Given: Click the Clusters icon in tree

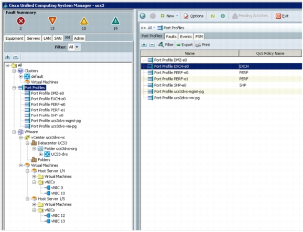Looking at the screenshot, I should coord(20,71).
